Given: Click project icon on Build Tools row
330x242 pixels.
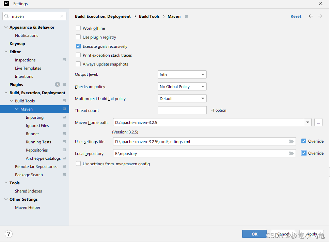Looking at the screenshot, I should coord(64,101).
